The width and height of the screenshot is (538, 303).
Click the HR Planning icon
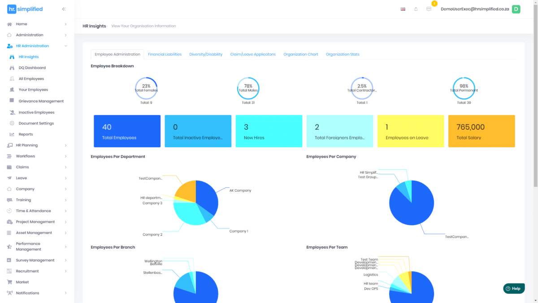9,145
